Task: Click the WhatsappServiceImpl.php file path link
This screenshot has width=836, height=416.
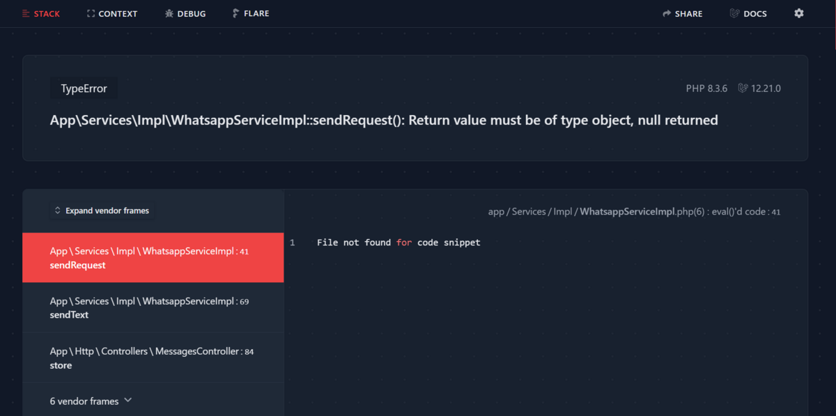Action: [634, 211]
